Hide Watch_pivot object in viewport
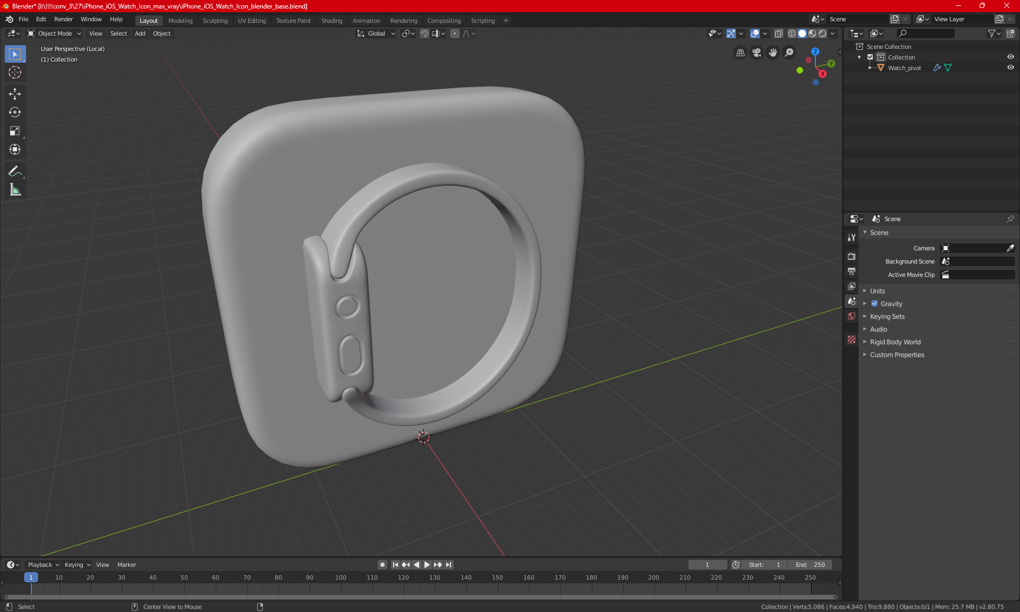Image resolution: width=1020 pixels, height=612 pixels. tap(1010, 67)
